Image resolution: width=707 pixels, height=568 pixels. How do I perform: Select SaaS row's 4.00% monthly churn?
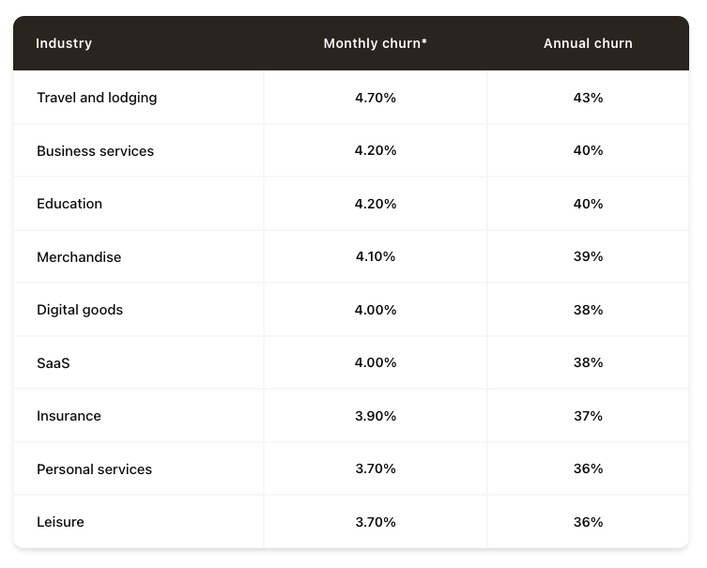[x=376, y=363]
